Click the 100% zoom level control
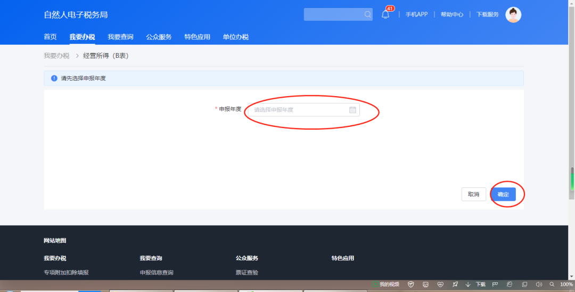The height and width of the screenshot is (292, 575). (x=566, y=284)
